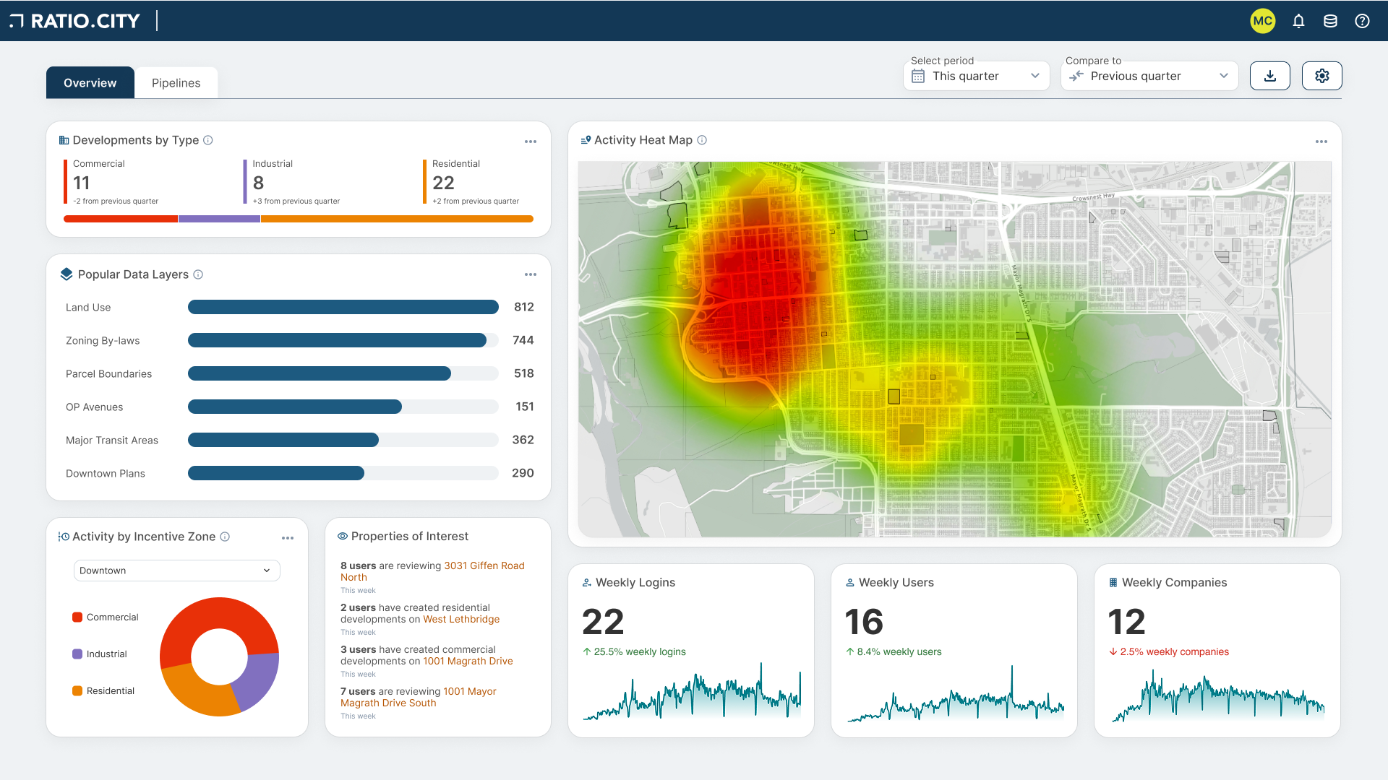Open 1001 Magrath Drive link
Image resolution: width=1388 pixels, height=780 pixels.
[x=468, y=661]
